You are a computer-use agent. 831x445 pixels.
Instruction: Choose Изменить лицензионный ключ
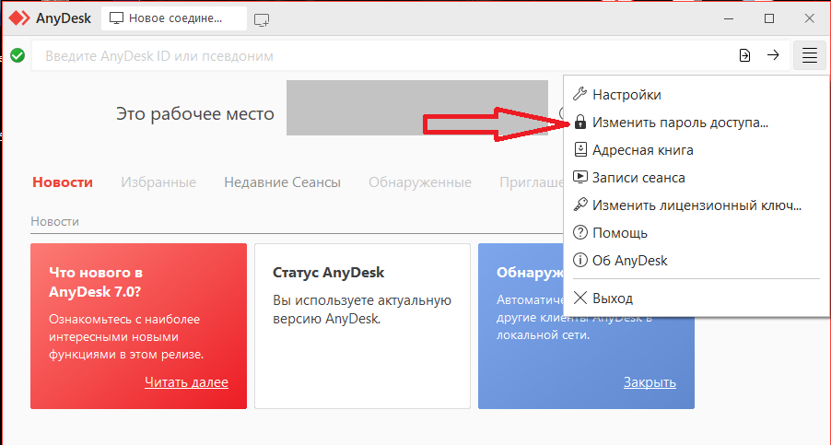(696, 205)
